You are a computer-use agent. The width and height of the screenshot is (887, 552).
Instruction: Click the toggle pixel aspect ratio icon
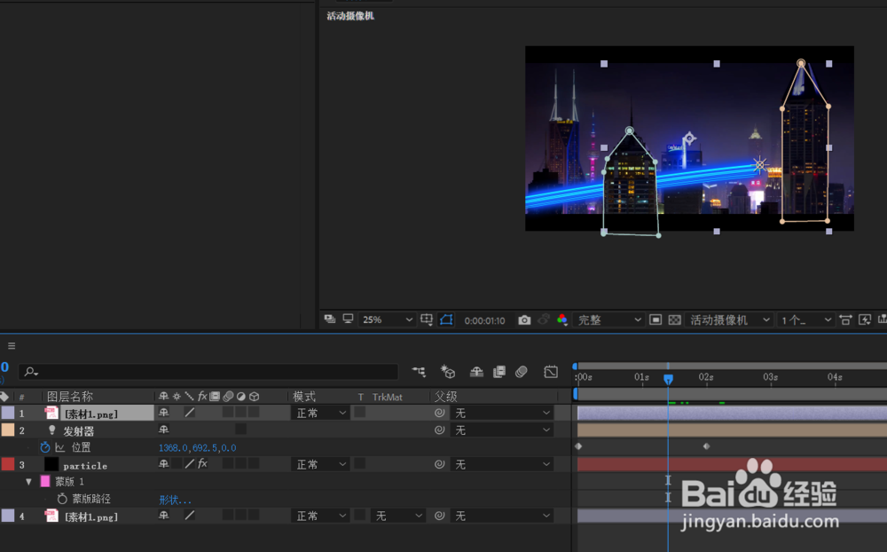(845, 319)
